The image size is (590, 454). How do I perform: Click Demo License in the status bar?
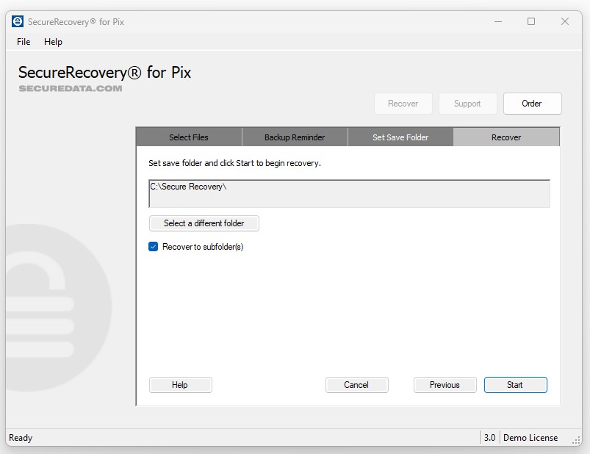[530, 438]
